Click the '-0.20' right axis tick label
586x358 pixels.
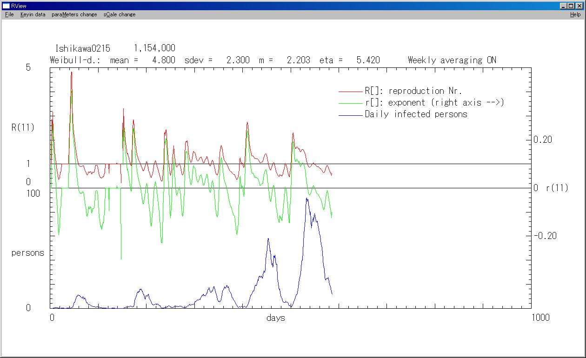click(x=545, y=236)
